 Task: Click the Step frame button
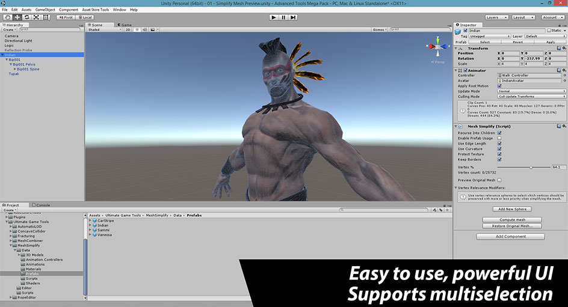tap(293, 17)
